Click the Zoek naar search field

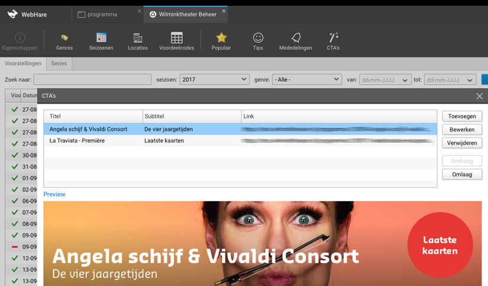pos(92,79)
